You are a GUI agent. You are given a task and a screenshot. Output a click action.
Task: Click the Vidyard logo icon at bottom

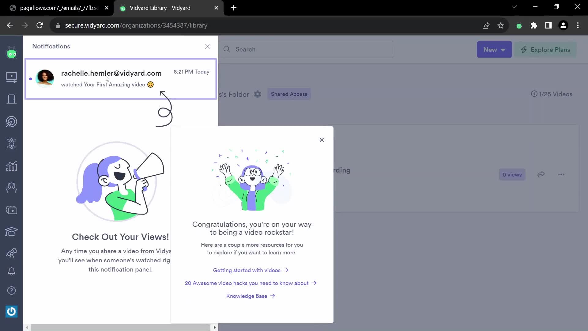(11, 311)
